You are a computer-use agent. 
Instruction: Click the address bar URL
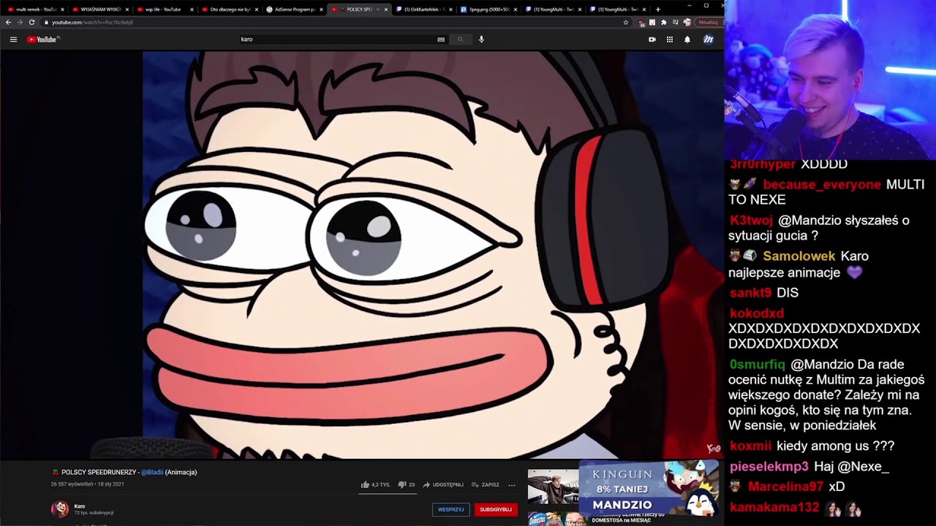[92, 23]
